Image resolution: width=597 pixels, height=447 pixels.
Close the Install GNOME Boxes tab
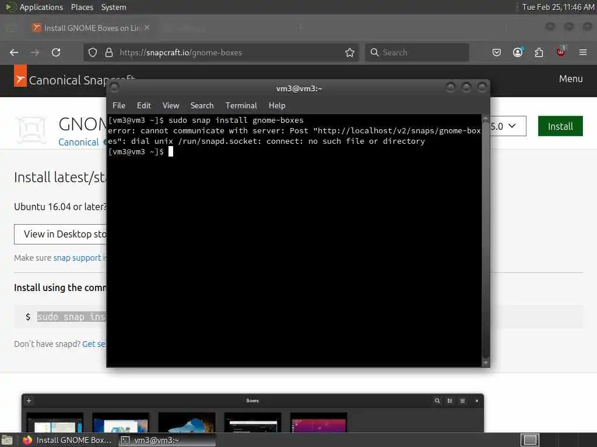[147, 27]
